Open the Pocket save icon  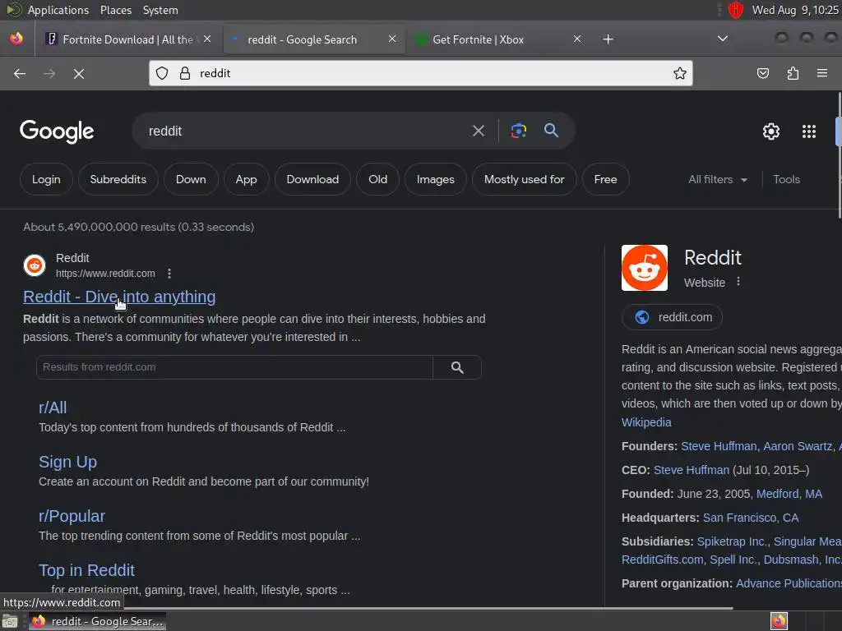pos(762,73)
